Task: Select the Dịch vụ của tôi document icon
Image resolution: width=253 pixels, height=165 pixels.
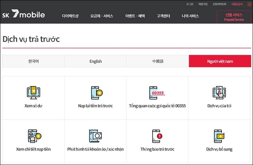Action: [219, 92]
